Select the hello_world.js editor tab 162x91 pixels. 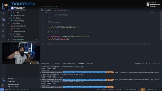(x=49, y=7)
